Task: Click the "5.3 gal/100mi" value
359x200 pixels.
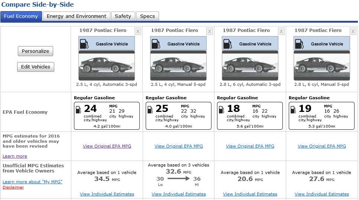Action: pyautogui.click(x=322, y=126)
